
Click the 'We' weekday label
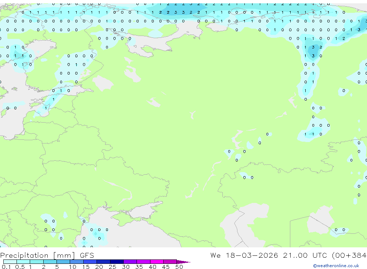point(215,255)
